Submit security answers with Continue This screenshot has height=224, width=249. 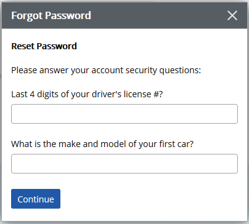(x=36, y=199)
